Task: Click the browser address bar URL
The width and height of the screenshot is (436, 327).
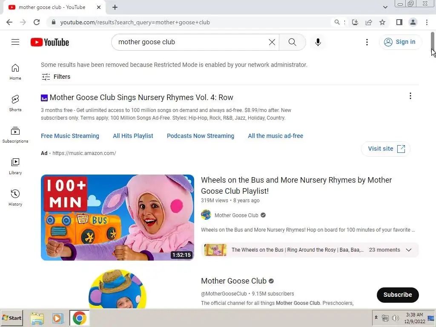Action: pos(135,22)
